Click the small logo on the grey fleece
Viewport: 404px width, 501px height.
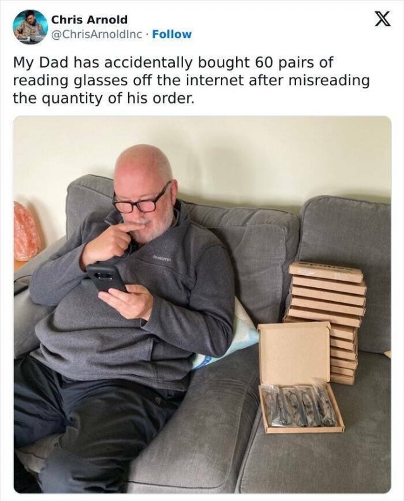(x=162, y=257)
